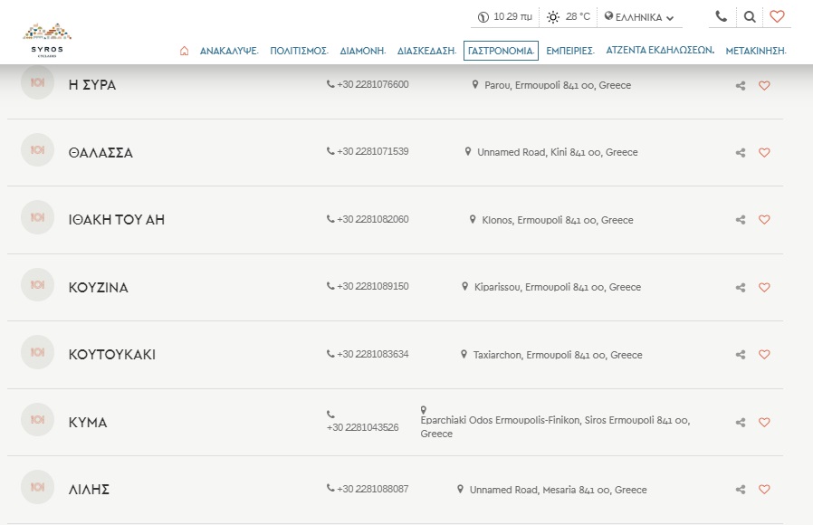Open the ΑΤΖΕΝΤΑ ΕΚΔΗΛΩΣΕΩΝ menu
813x525 pixels.
pyautogui.click(x=660, y=51)
